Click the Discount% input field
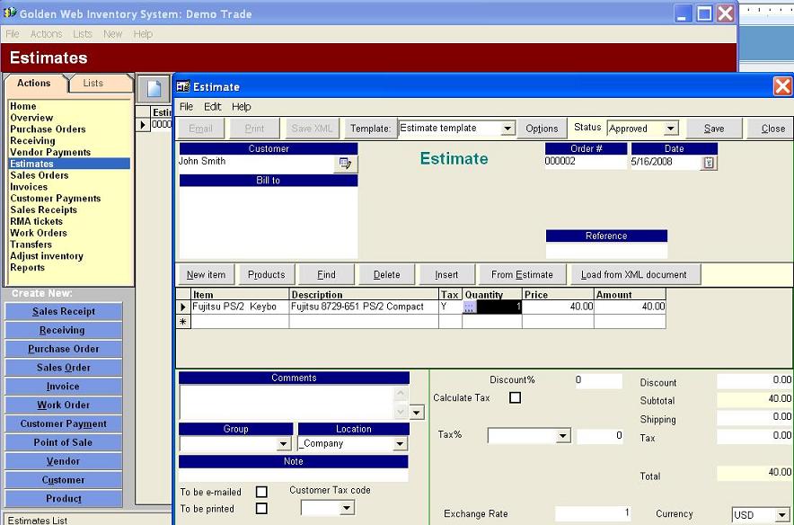The width and height of the screenshot is (794, 525). 598,381
